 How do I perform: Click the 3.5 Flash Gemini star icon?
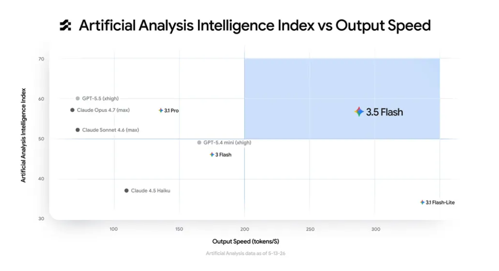tap(359, 112)
